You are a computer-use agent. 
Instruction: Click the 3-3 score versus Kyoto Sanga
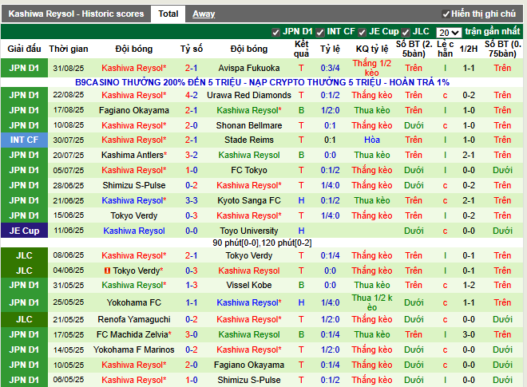click(x=192, y=200)
